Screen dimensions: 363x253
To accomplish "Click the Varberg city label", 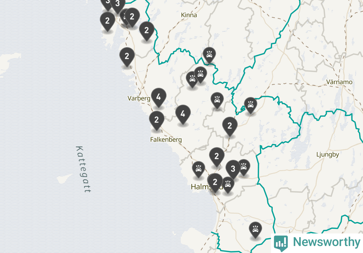I will [139, 98].
